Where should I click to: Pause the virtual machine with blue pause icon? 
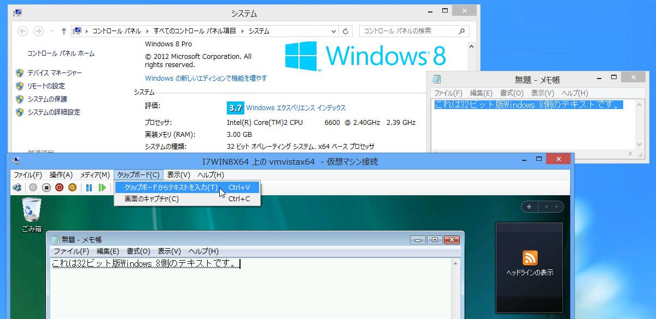pos(89,188)
